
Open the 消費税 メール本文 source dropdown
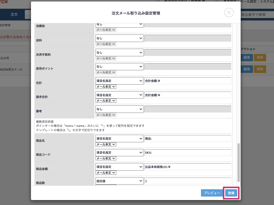(106, 30)
